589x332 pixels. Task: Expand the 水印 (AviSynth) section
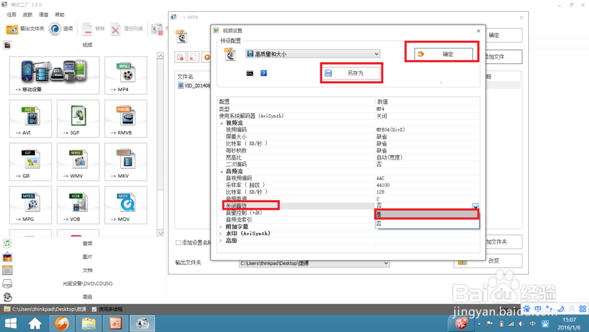[221, 233]
